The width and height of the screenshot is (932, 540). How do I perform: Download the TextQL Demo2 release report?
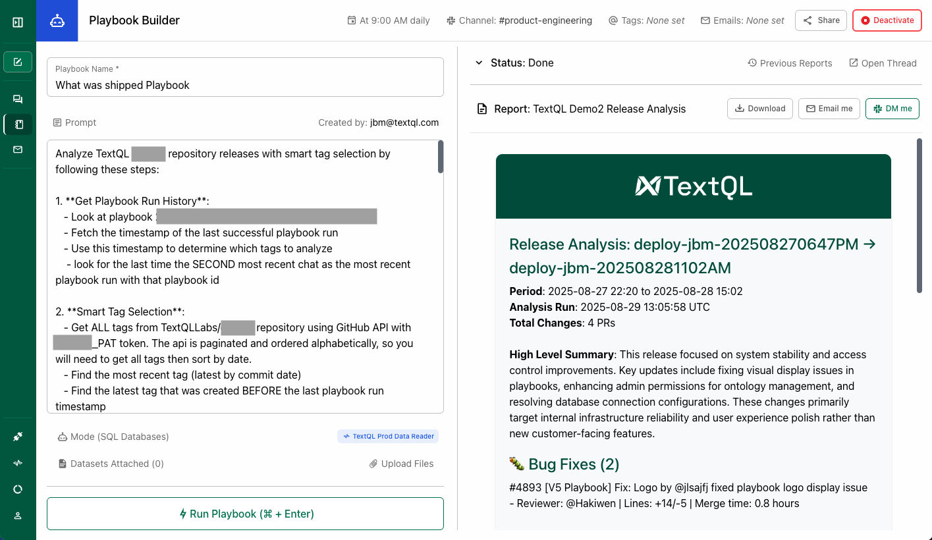(759, 108)
